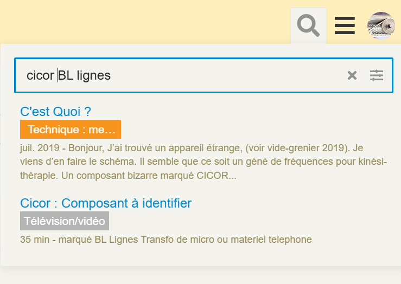Place cursor on word 'cicor' in search box
401x284 pixels.
tap(40, 75)
